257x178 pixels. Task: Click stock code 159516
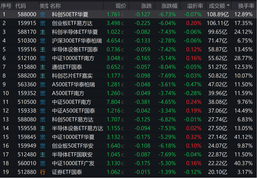click(27, 50)
